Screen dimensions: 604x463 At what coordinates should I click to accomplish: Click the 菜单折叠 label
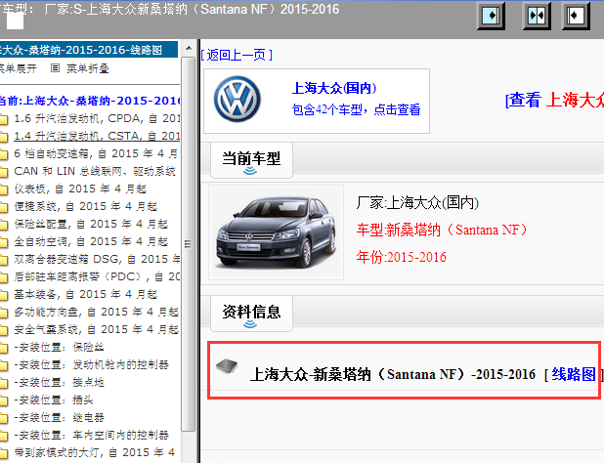(x=88, y=68)
